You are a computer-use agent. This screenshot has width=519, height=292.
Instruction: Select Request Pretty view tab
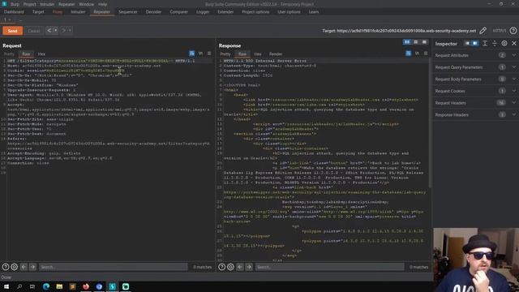[x=9, y=54]
